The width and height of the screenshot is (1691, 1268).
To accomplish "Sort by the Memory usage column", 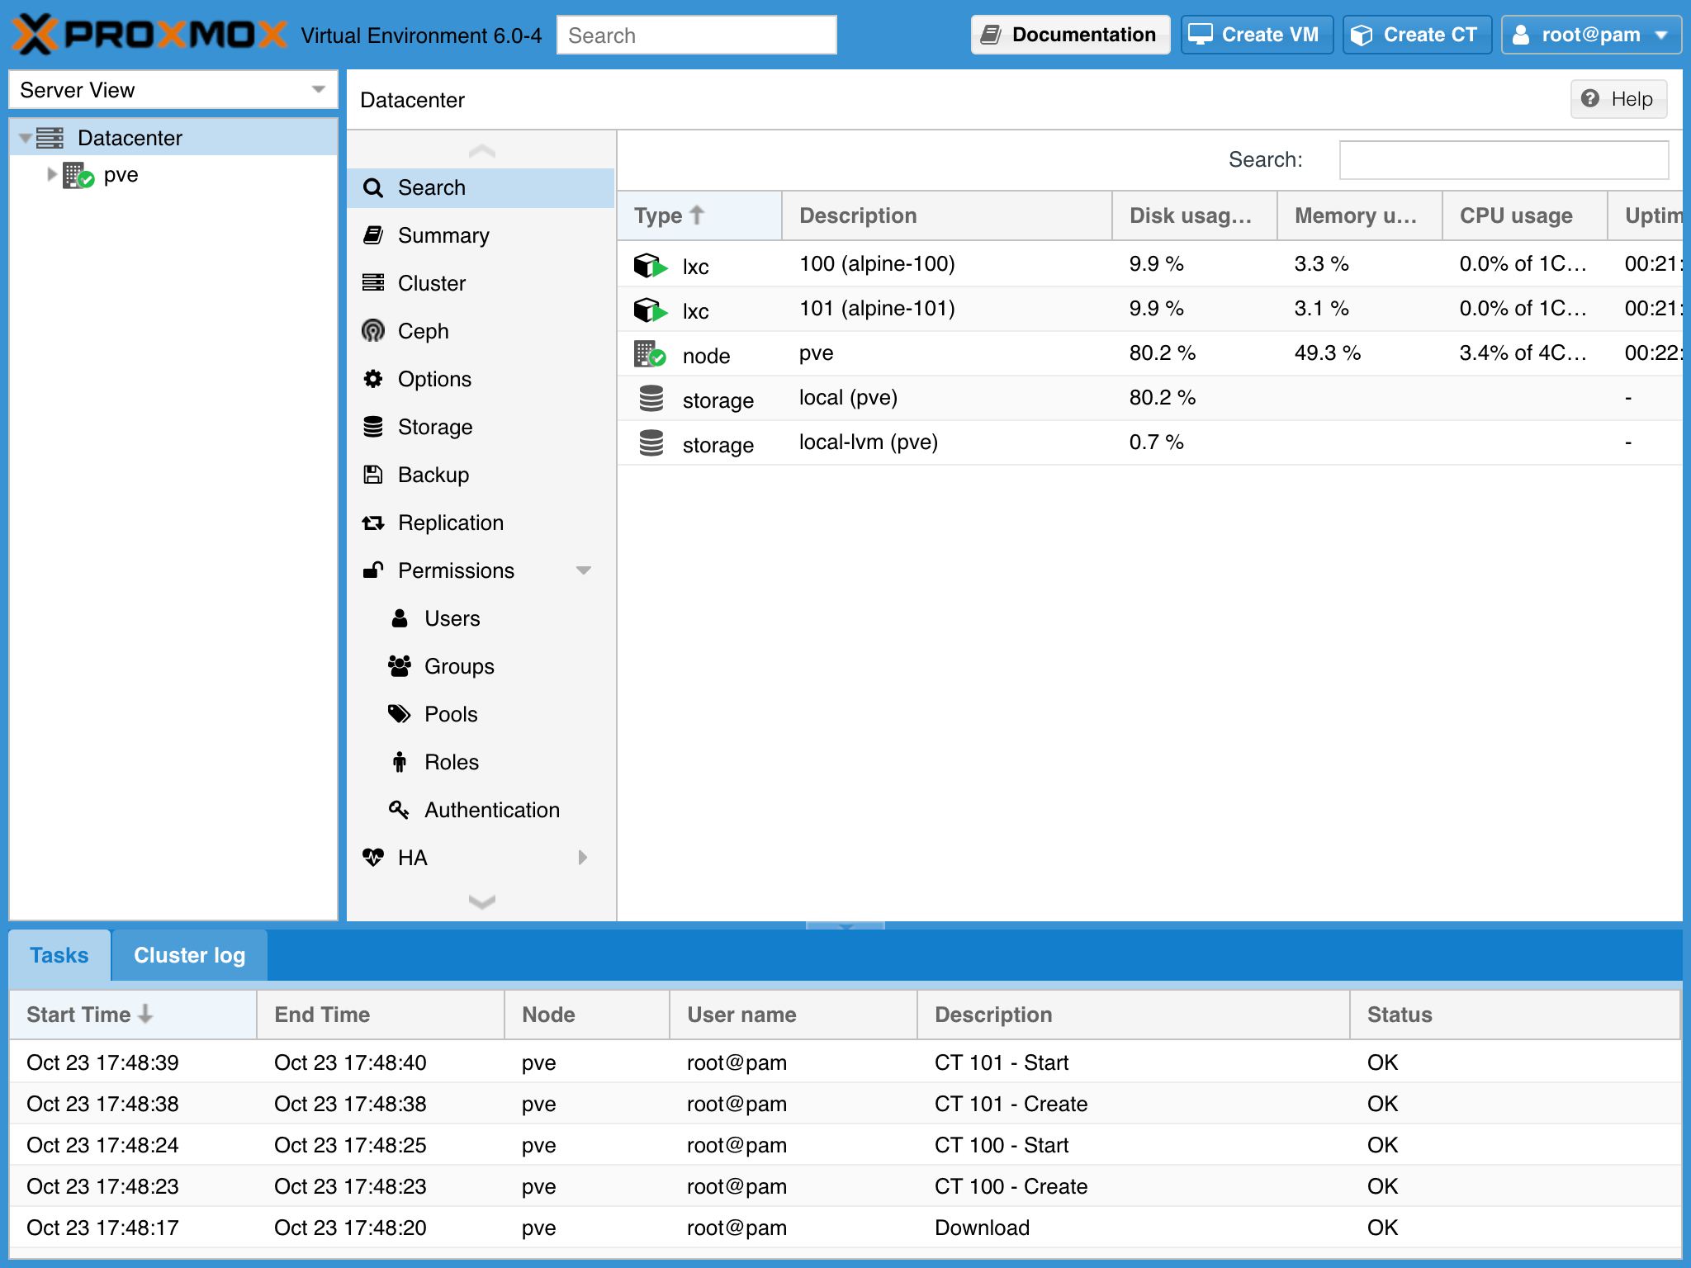I will [x=1357, y=215].
